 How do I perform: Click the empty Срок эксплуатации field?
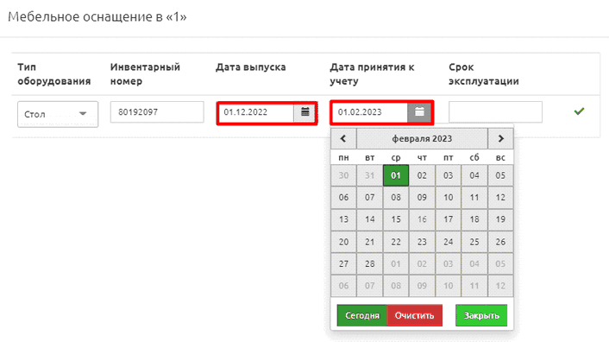pos(496,112)
